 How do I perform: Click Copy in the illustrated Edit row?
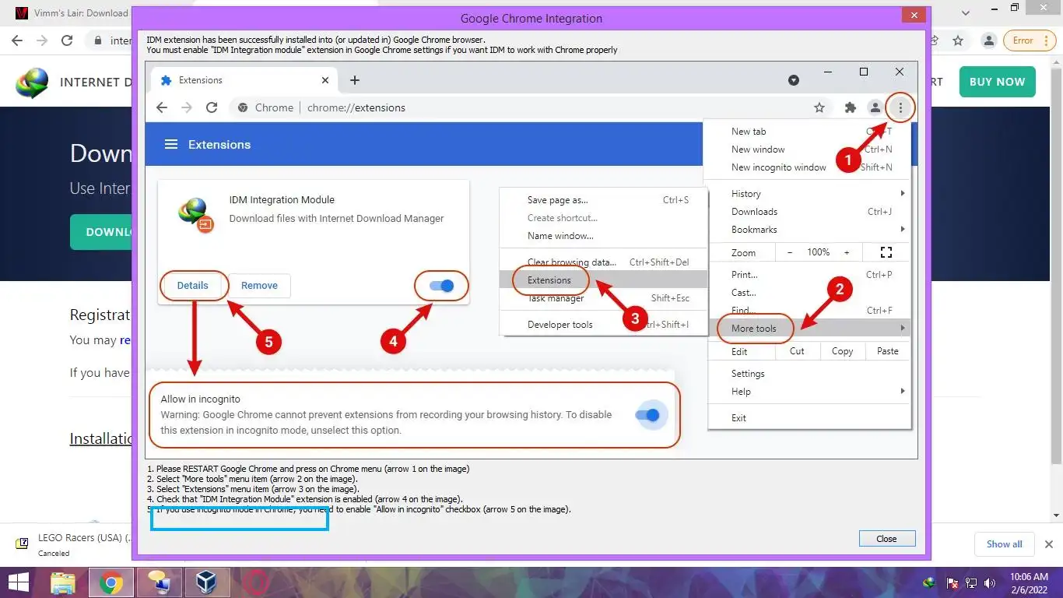(842, 351)
